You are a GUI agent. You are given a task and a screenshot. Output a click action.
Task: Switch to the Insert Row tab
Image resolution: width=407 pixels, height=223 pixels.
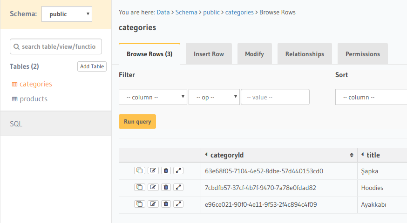pos(209,54)
